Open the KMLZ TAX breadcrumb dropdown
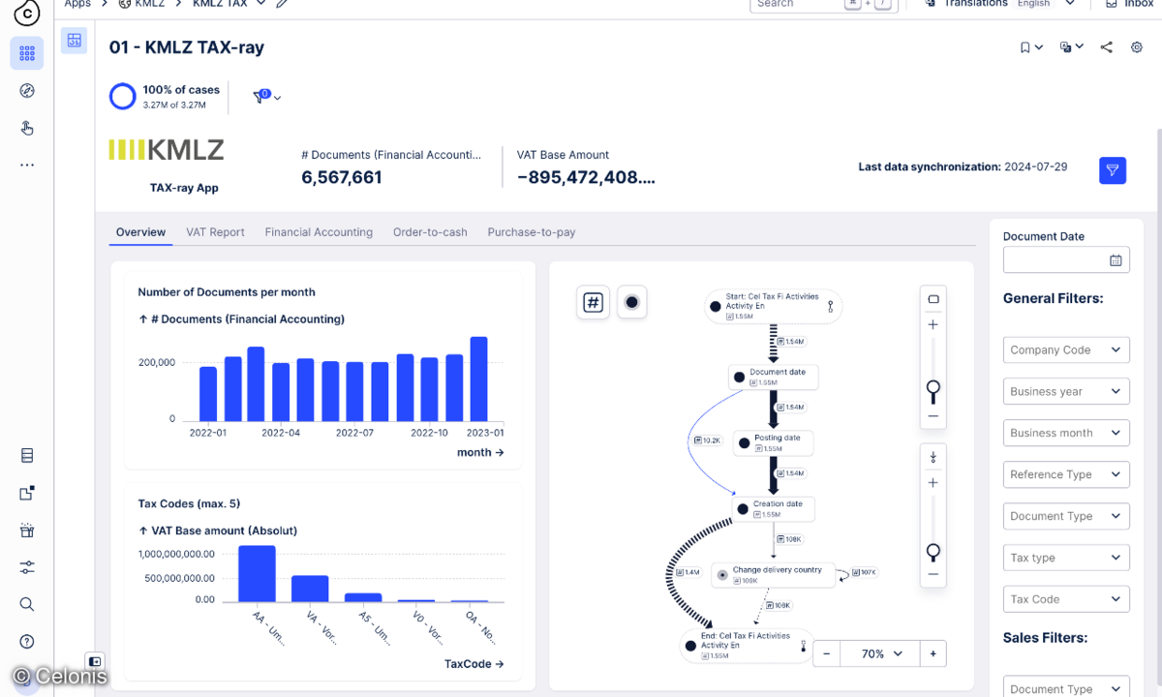Screen dimensions: 1162x697 coord(260,4)
